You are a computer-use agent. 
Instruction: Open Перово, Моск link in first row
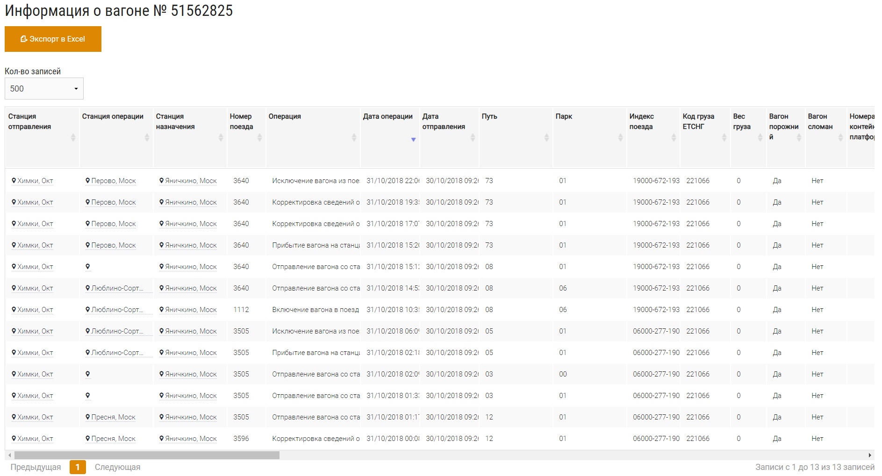pos(113,181)
